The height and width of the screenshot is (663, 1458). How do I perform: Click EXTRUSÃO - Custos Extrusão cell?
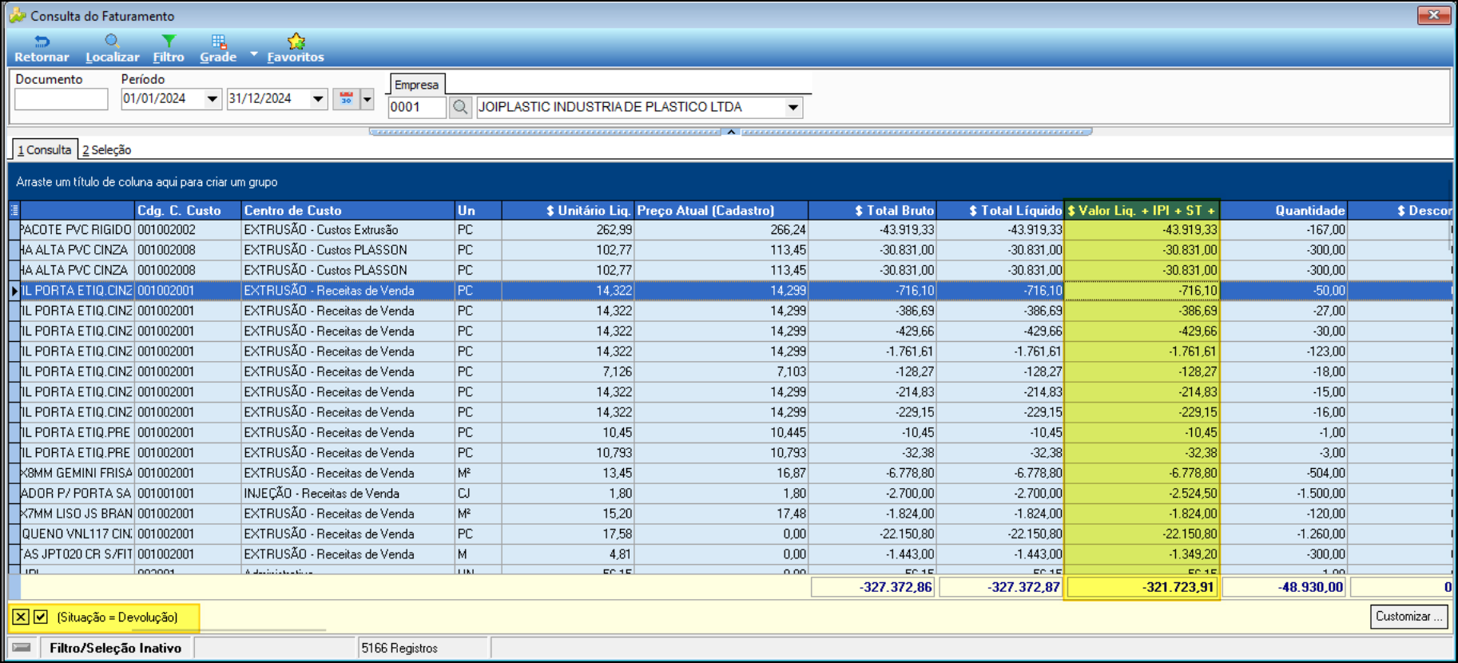(x=348, y=230)
